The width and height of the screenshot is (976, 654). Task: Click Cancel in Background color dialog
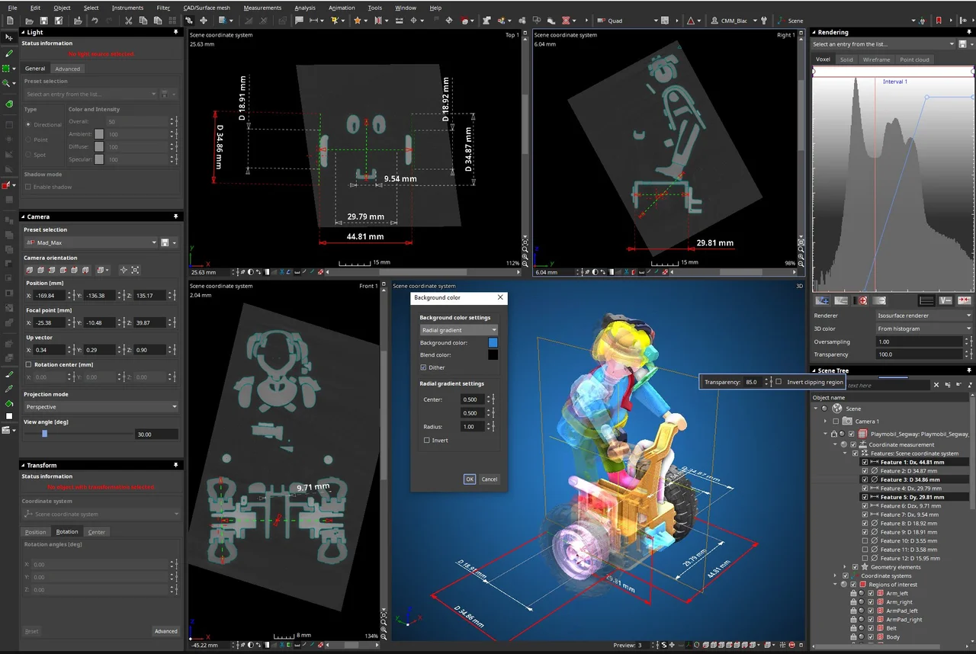point(490,479)
